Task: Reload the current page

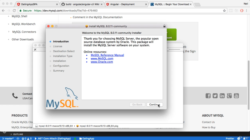Action: click(14, 11)
